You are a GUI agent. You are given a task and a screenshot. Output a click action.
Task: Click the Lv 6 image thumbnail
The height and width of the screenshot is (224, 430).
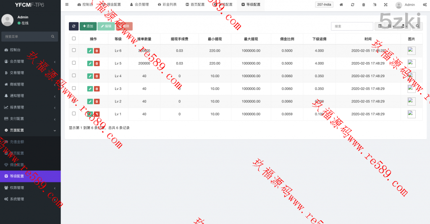coord(411,50)
